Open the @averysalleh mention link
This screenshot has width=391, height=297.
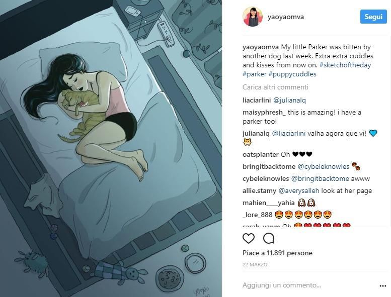click(299, 190)
